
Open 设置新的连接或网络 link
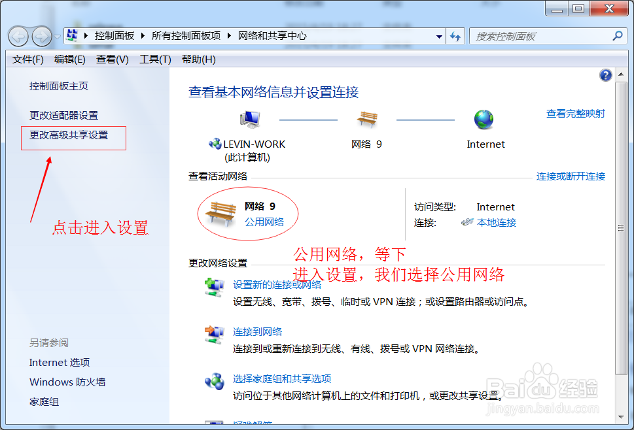tap(277, 285)
